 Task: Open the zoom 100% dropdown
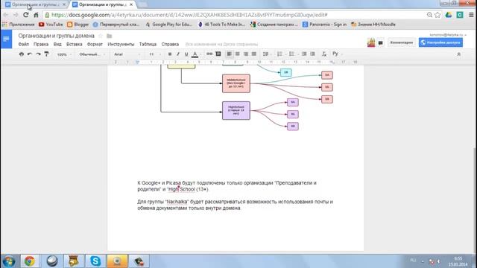point(64,54)
